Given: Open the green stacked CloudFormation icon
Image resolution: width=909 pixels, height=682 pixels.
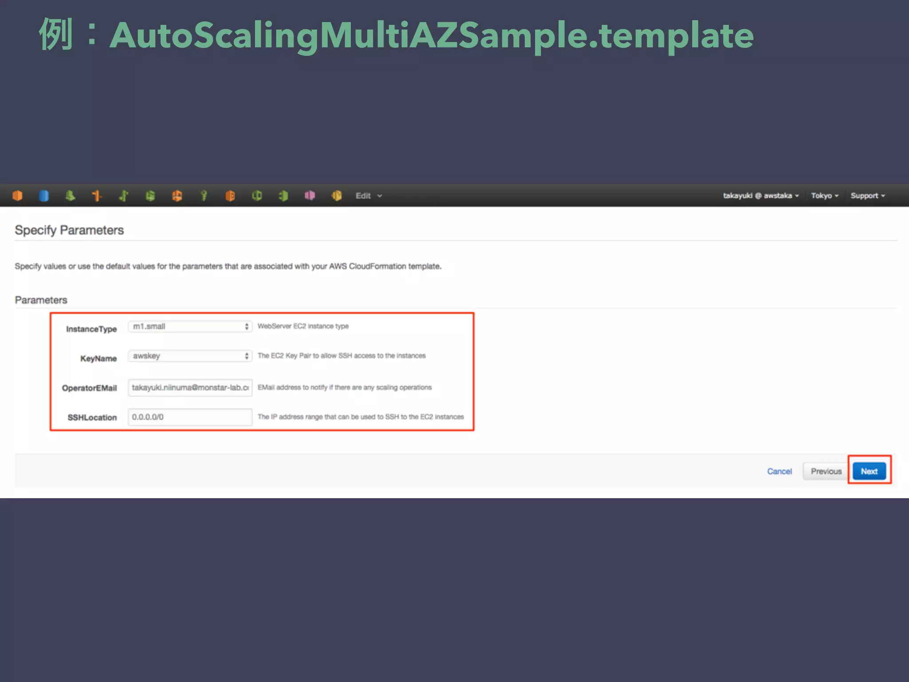Looking at the screenshot, I should 150,196.
